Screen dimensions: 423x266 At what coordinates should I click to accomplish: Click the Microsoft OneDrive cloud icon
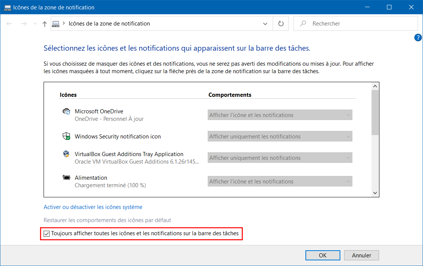(x=66, y=111)
